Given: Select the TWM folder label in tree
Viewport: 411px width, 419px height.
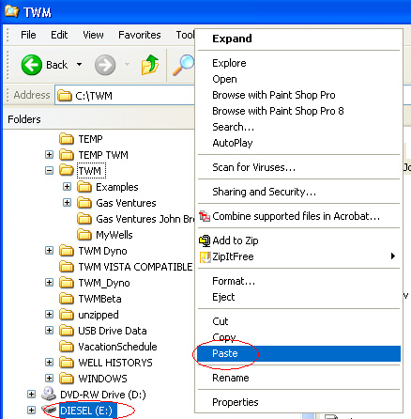Looking at the screenshot, I should [x=91, y=171].
